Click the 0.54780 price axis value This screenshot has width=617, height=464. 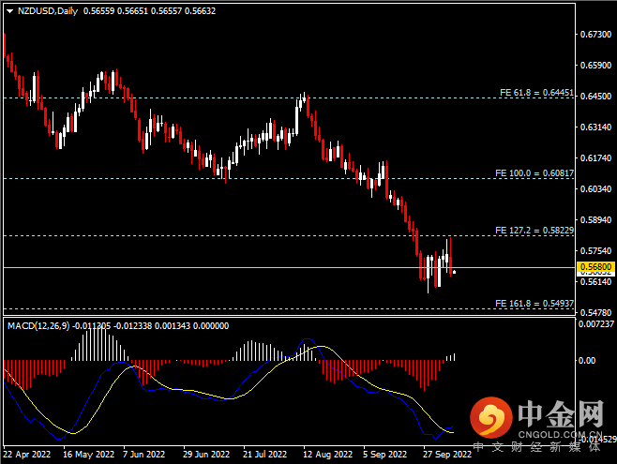[x=595, y=312]
